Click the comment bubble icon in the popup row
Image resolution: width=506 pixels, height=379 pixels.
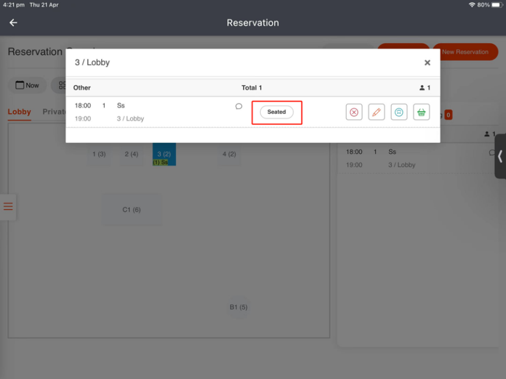click(239, 106)
